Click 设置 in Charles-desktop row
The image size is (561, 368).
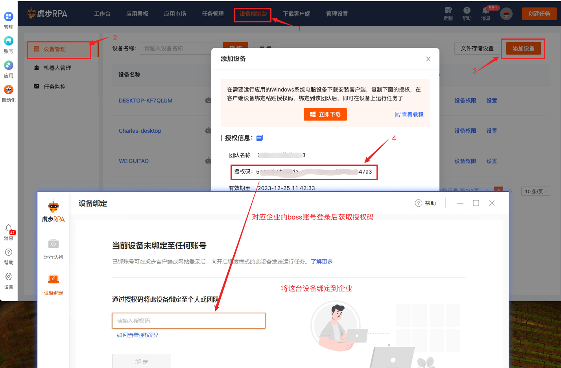tap(492, 131)
